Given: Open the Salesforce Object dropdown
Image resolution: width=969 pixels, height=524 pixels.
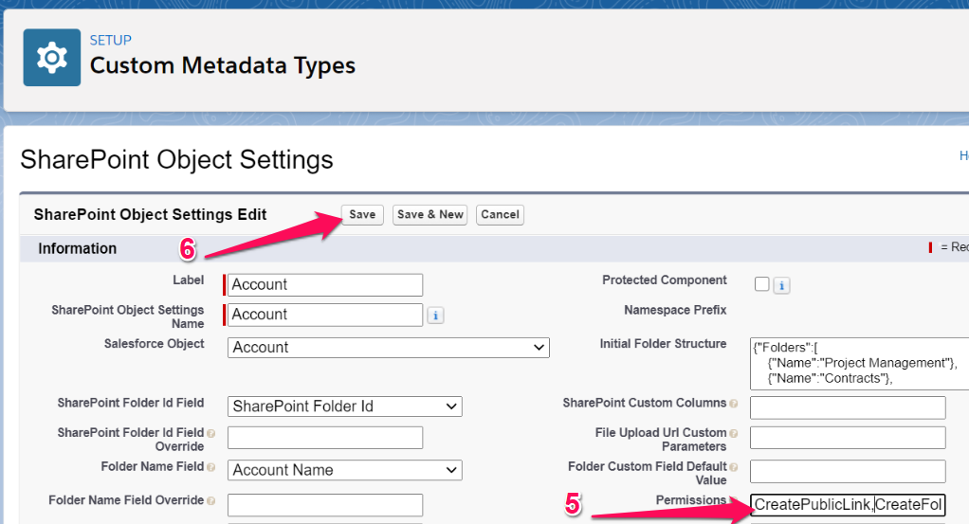Looking at the screenshot, I should [388, 347].
